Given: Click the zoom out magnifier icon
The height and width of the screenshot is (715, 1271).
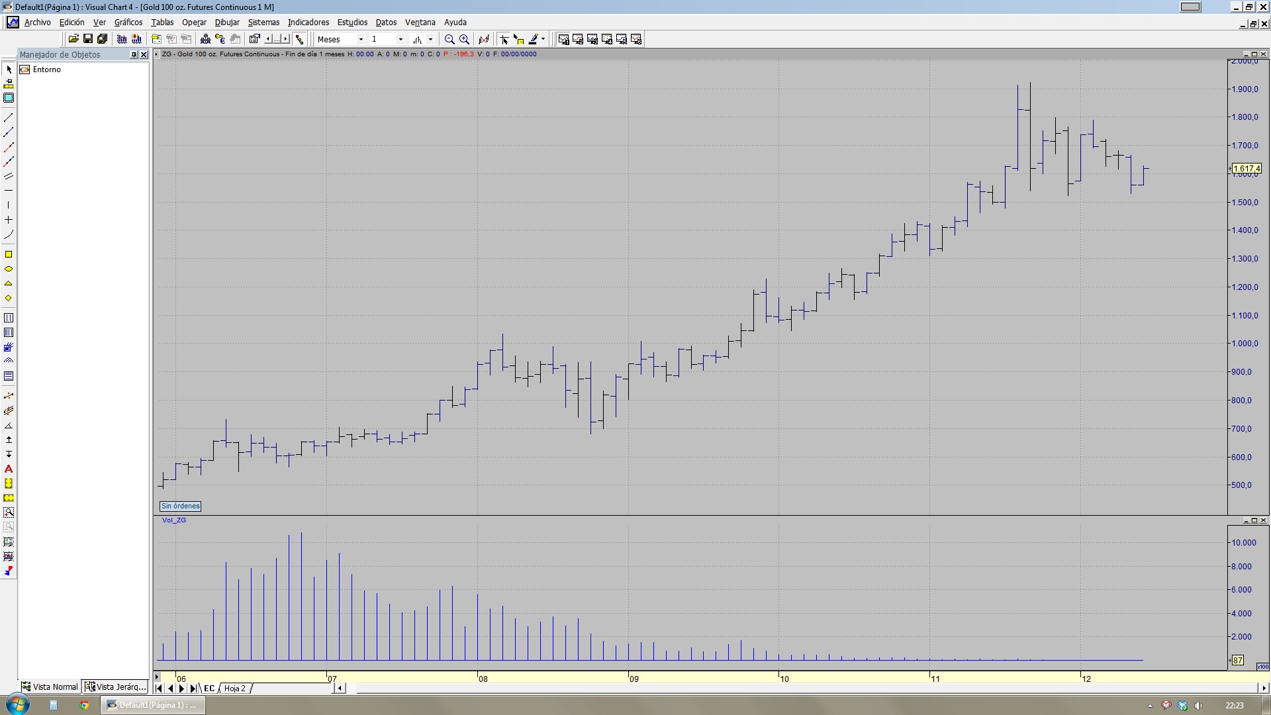Looking at the screenshot, I should click(x=449, y=39).
